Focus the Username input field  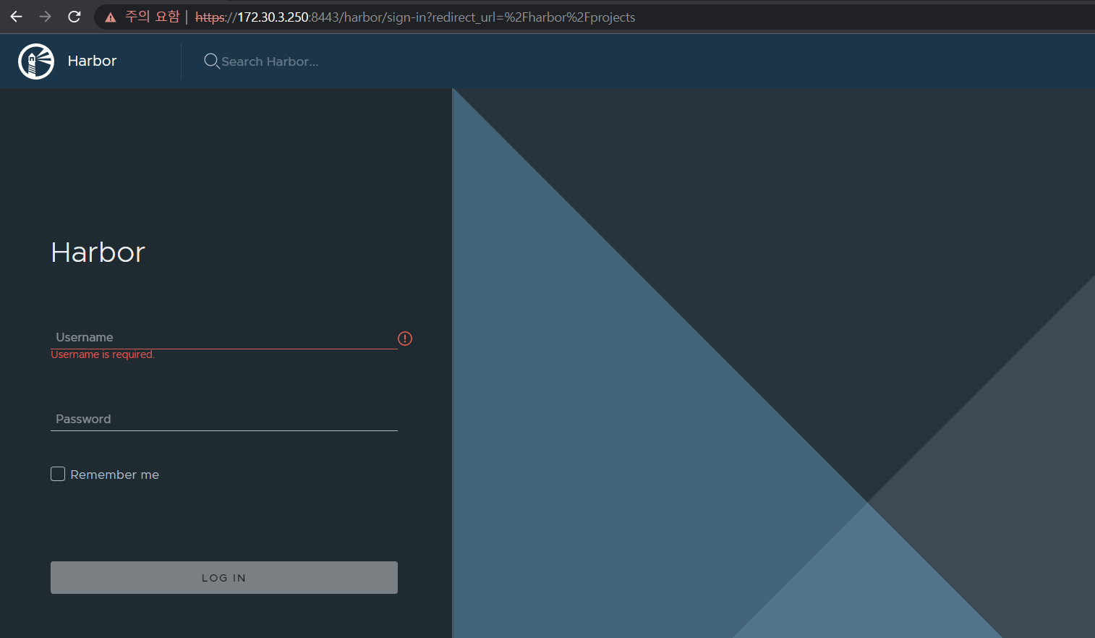click(224, 337)
